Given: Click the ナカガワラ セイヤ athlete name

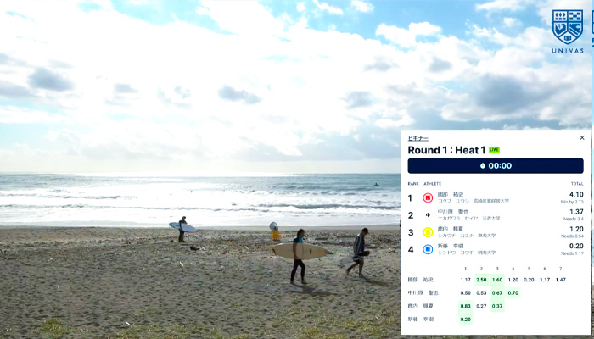Looking at the screenshot, I should pyautogui.click(x=454, y=219).
